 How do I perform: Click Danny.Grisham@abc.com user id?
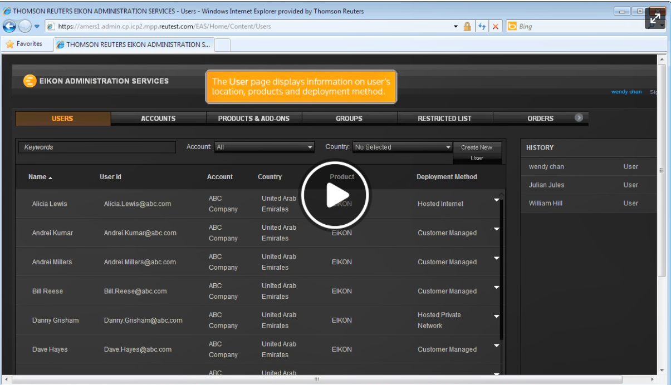tap(143, 320)
